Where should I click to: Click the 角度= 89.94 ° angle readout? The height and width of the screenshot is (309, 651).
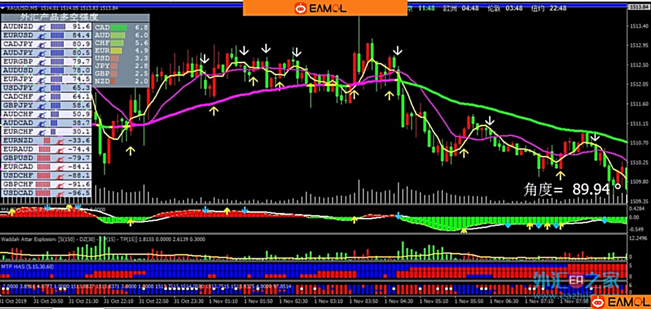573,189
